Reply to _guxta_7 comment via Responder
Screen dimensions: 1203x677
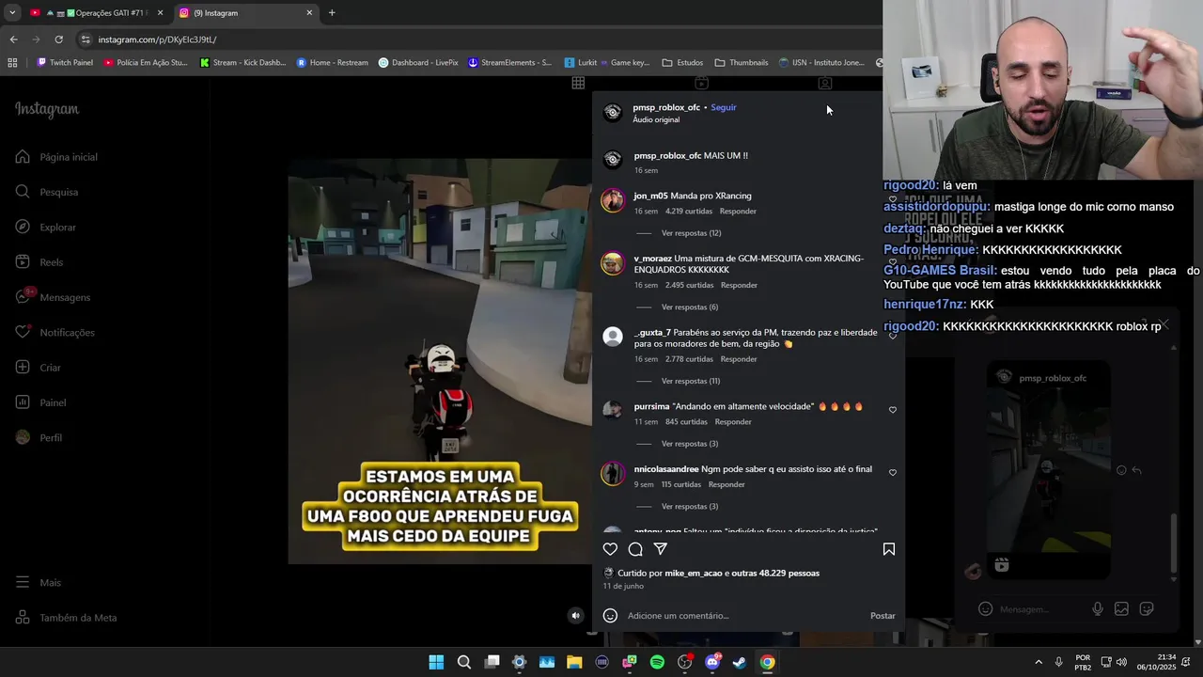pos(739,359)
